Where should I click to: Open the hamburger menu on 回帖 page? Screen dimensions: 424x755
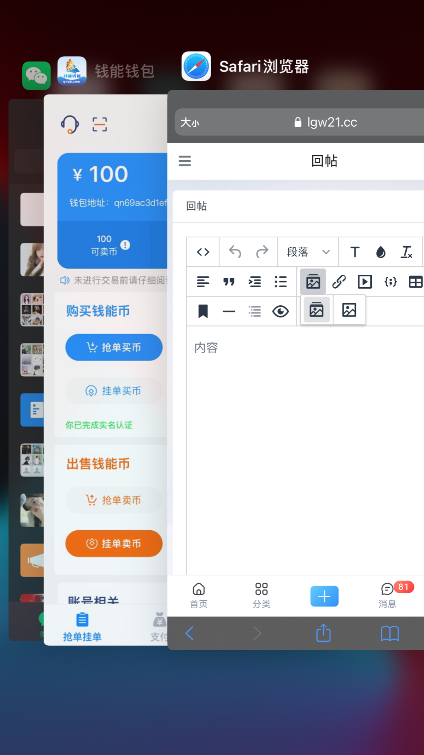[185, 161]
